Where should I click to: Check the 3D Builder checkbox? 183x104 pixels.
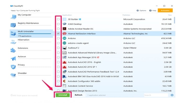58,19
